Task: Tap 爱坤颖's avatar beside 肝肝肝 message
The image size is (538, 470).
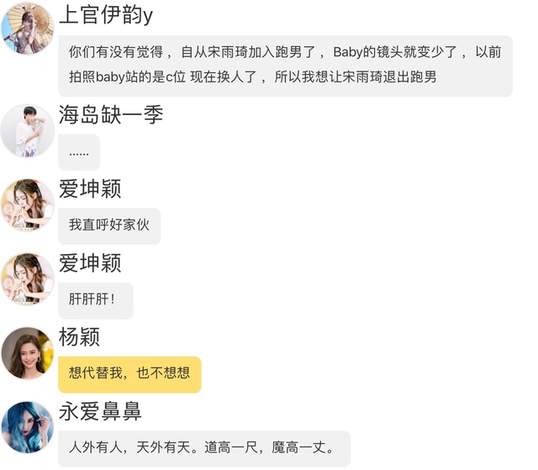Action: click(x=27, y=279)
